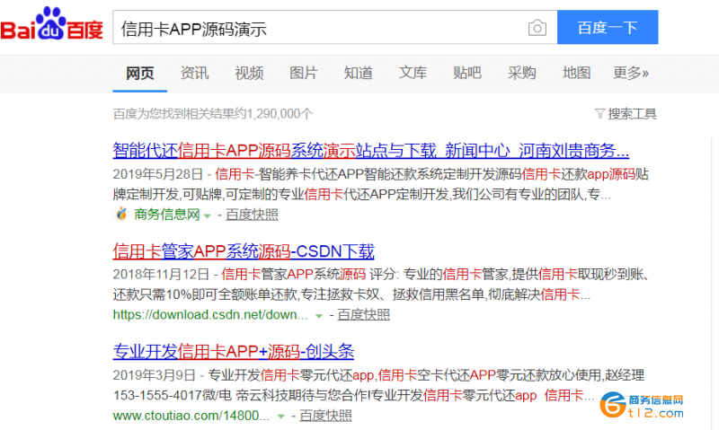Open 百度快照 for 商务信息网 result
This screenshot has width=719, height=430.
252,215
